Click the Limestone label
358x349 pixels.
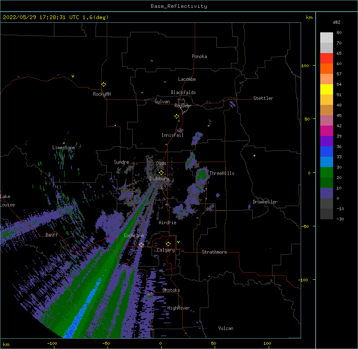click(x=64, y=148)
